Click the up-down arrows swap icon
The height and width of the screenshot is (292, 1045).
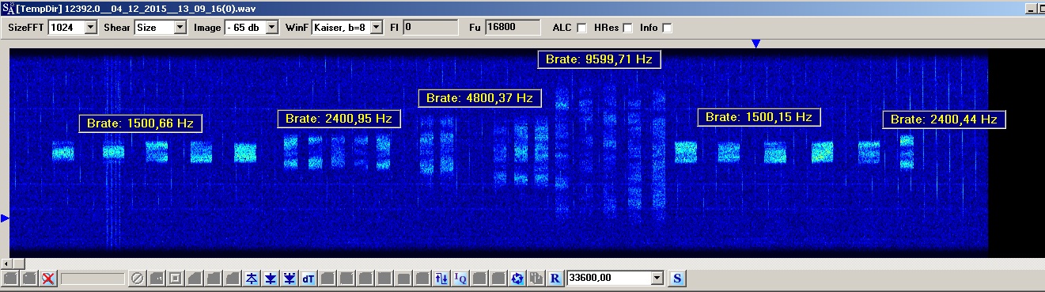click(441, 279)
